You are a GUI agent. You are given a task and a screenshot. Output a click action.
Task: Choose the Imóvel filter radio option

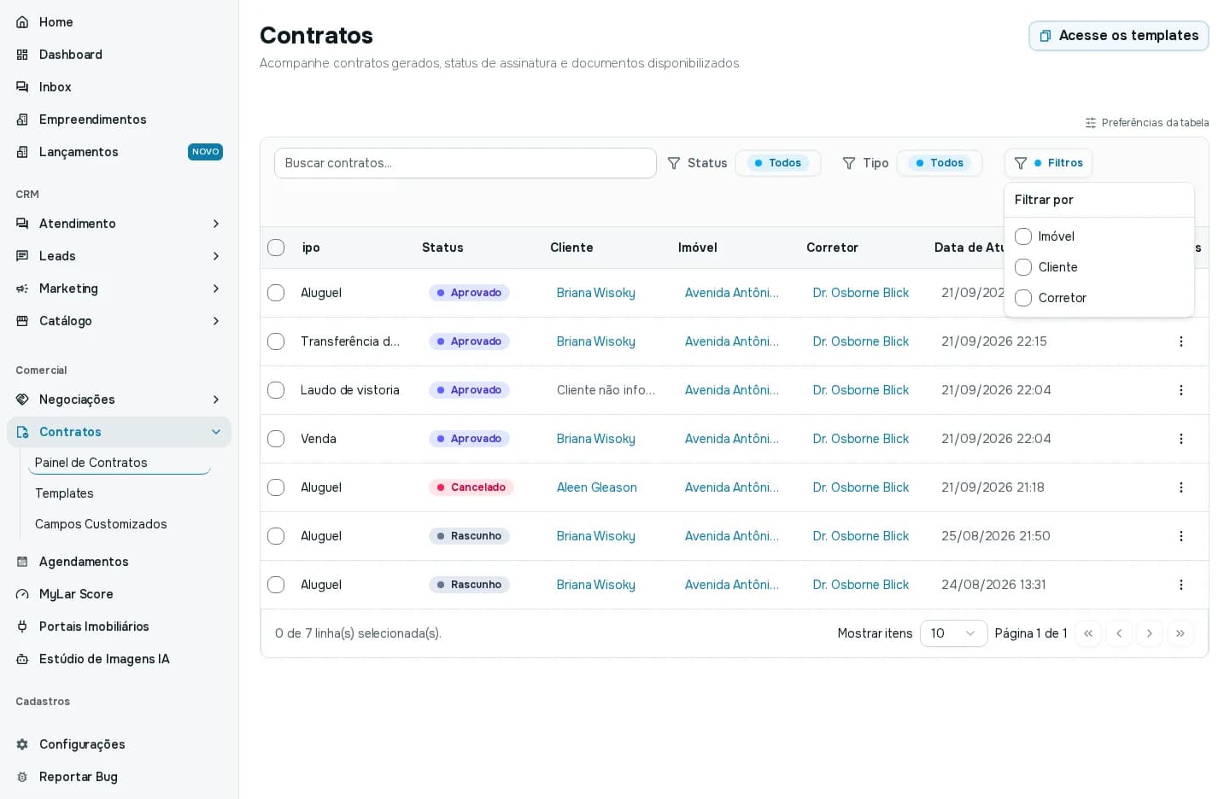tap(1023, 236)
